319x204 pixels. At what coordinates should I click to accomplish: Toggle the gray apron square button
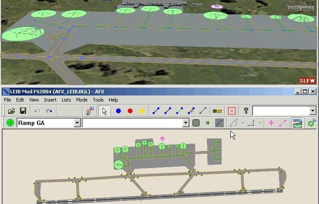pos(196,123)
